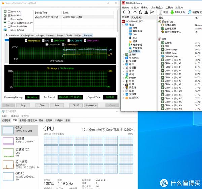Viewport: 202px width, 189px height.
Task: Uncheck the Stress FPU checkbox
Action: (x=9, y=16)
